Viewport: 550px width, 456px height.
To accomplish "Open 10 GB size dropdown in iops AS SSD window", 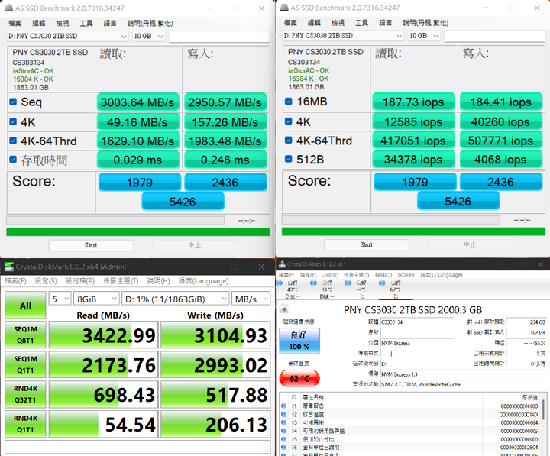I will (x=424, y=36).
